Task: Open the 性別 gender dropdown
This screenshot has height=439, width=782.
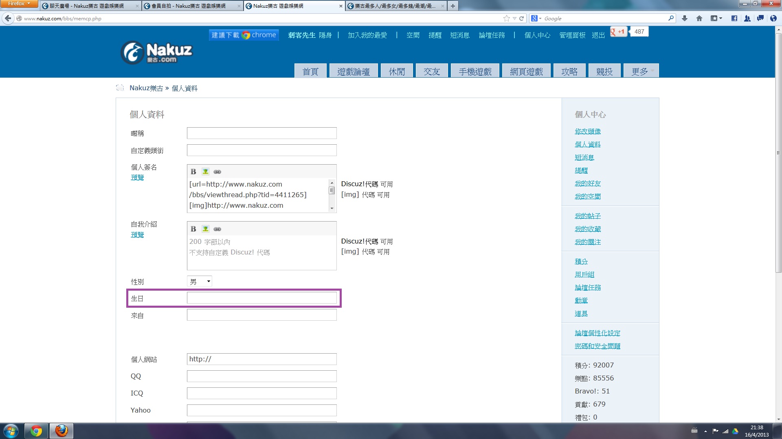Action: coord(200,281)
